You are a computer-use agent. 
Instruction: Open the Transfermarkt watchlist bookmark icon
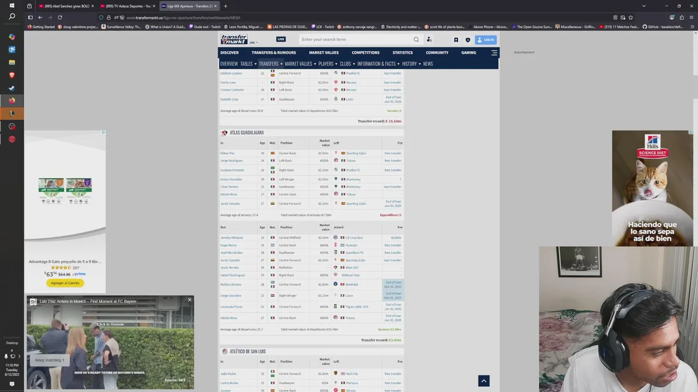(x=456, y=40)
